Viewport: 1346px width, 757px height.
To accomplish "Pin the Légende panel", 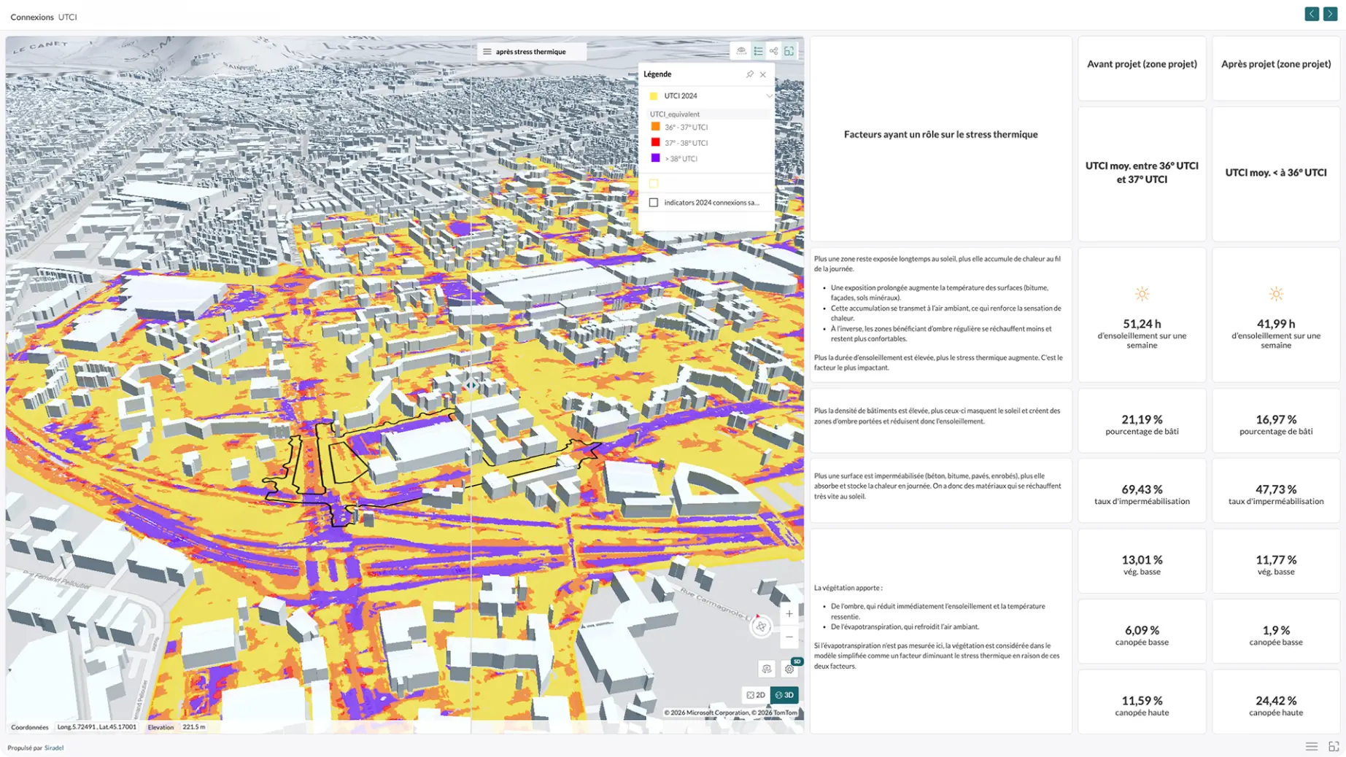I will click(x=749, y=74).
